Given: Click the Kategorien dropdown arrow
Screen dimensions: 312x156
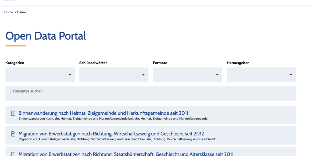Looking at the screenshot, I should (x=70, y=75).
